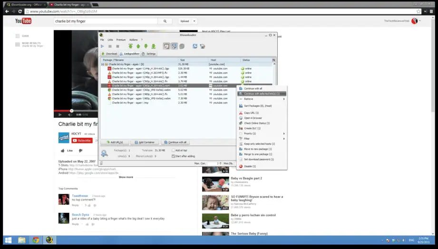This screenshot has width=438, height=249.
Task: Click the move-to-top green arrow icon
Action: (x=130, y=46)
